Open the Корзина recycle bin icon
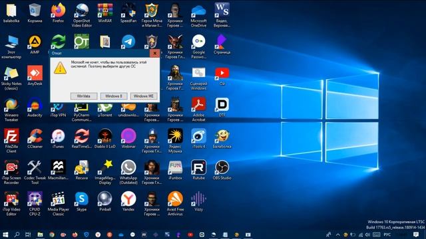 click(x=35, y=13)
